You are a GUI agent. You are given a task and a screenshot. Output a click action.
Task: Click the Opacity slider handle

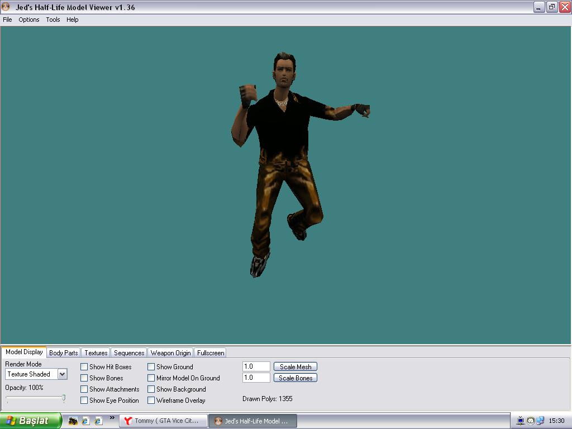coord(64,398)
